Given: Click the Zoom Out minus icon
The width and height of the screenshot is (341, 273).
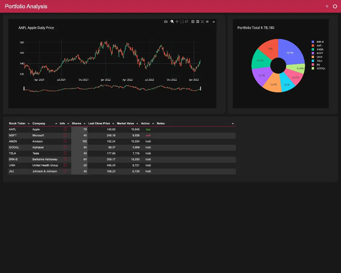Looking at the screenshot, I should [197, 22].
